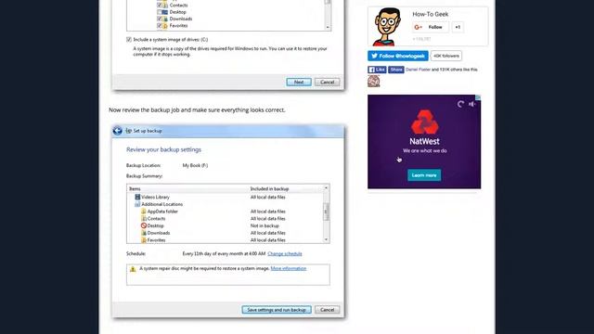The width and height of the screenshot is (594, 334).
Task: Click the How-To Geek avatar image
Action: click(x=387, y=27)
